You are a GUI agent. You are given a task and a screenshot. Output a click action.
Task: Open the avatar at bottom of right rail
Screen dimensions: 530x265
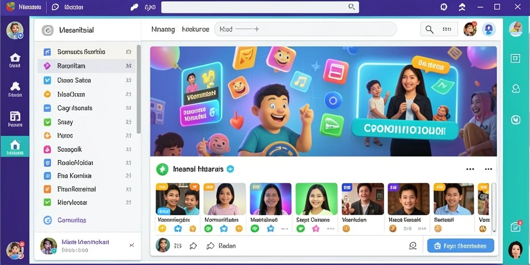(515, 249)
